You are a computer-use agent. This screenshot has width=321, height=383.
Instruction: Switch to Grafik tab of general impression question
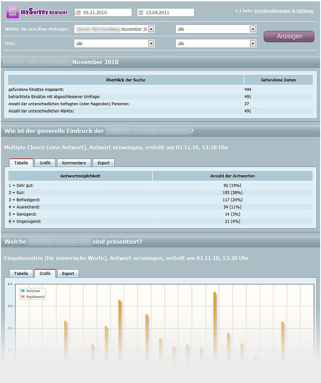coord(45,163)
